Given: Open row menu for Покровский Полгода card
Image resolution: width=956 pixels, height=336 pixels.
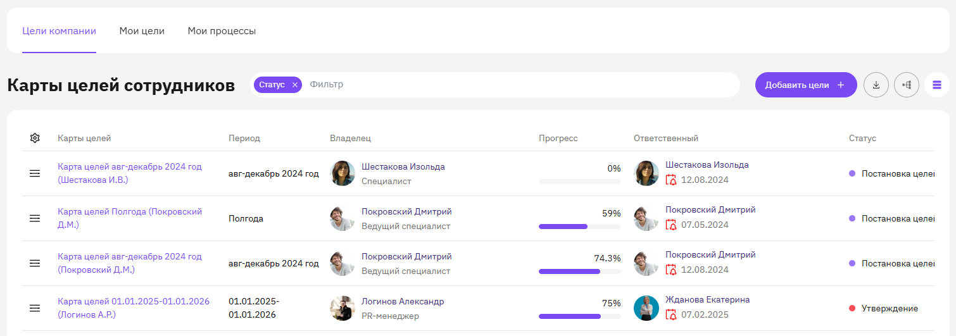Looking at the screenshot, I should 35,218.
